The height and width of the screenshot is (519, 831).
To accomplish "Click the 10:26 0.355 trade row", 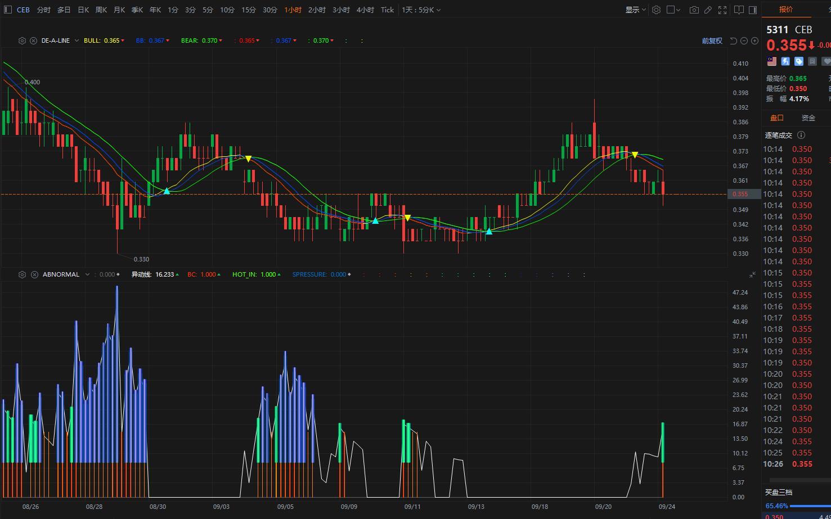I will pos(797,464).
